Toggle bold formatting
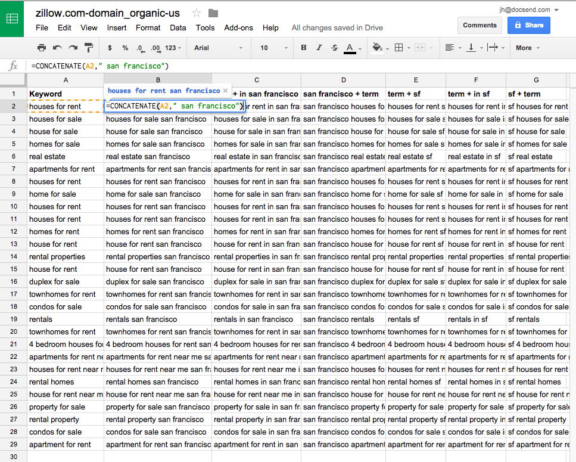The image size is (576, 462). point(304,48)
